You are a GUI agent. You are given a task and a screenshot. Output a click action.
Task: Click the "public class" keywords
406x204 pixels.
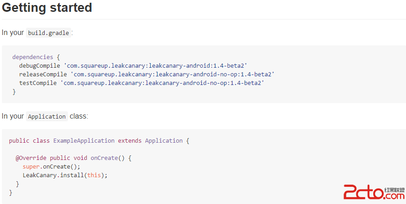[29, 141]
